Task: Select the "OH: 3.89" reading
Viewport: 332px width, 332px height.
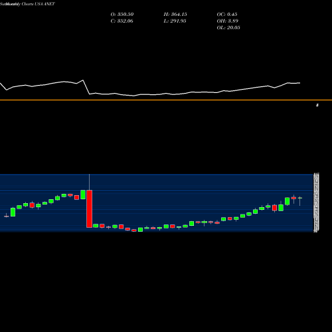Action: 227,21
